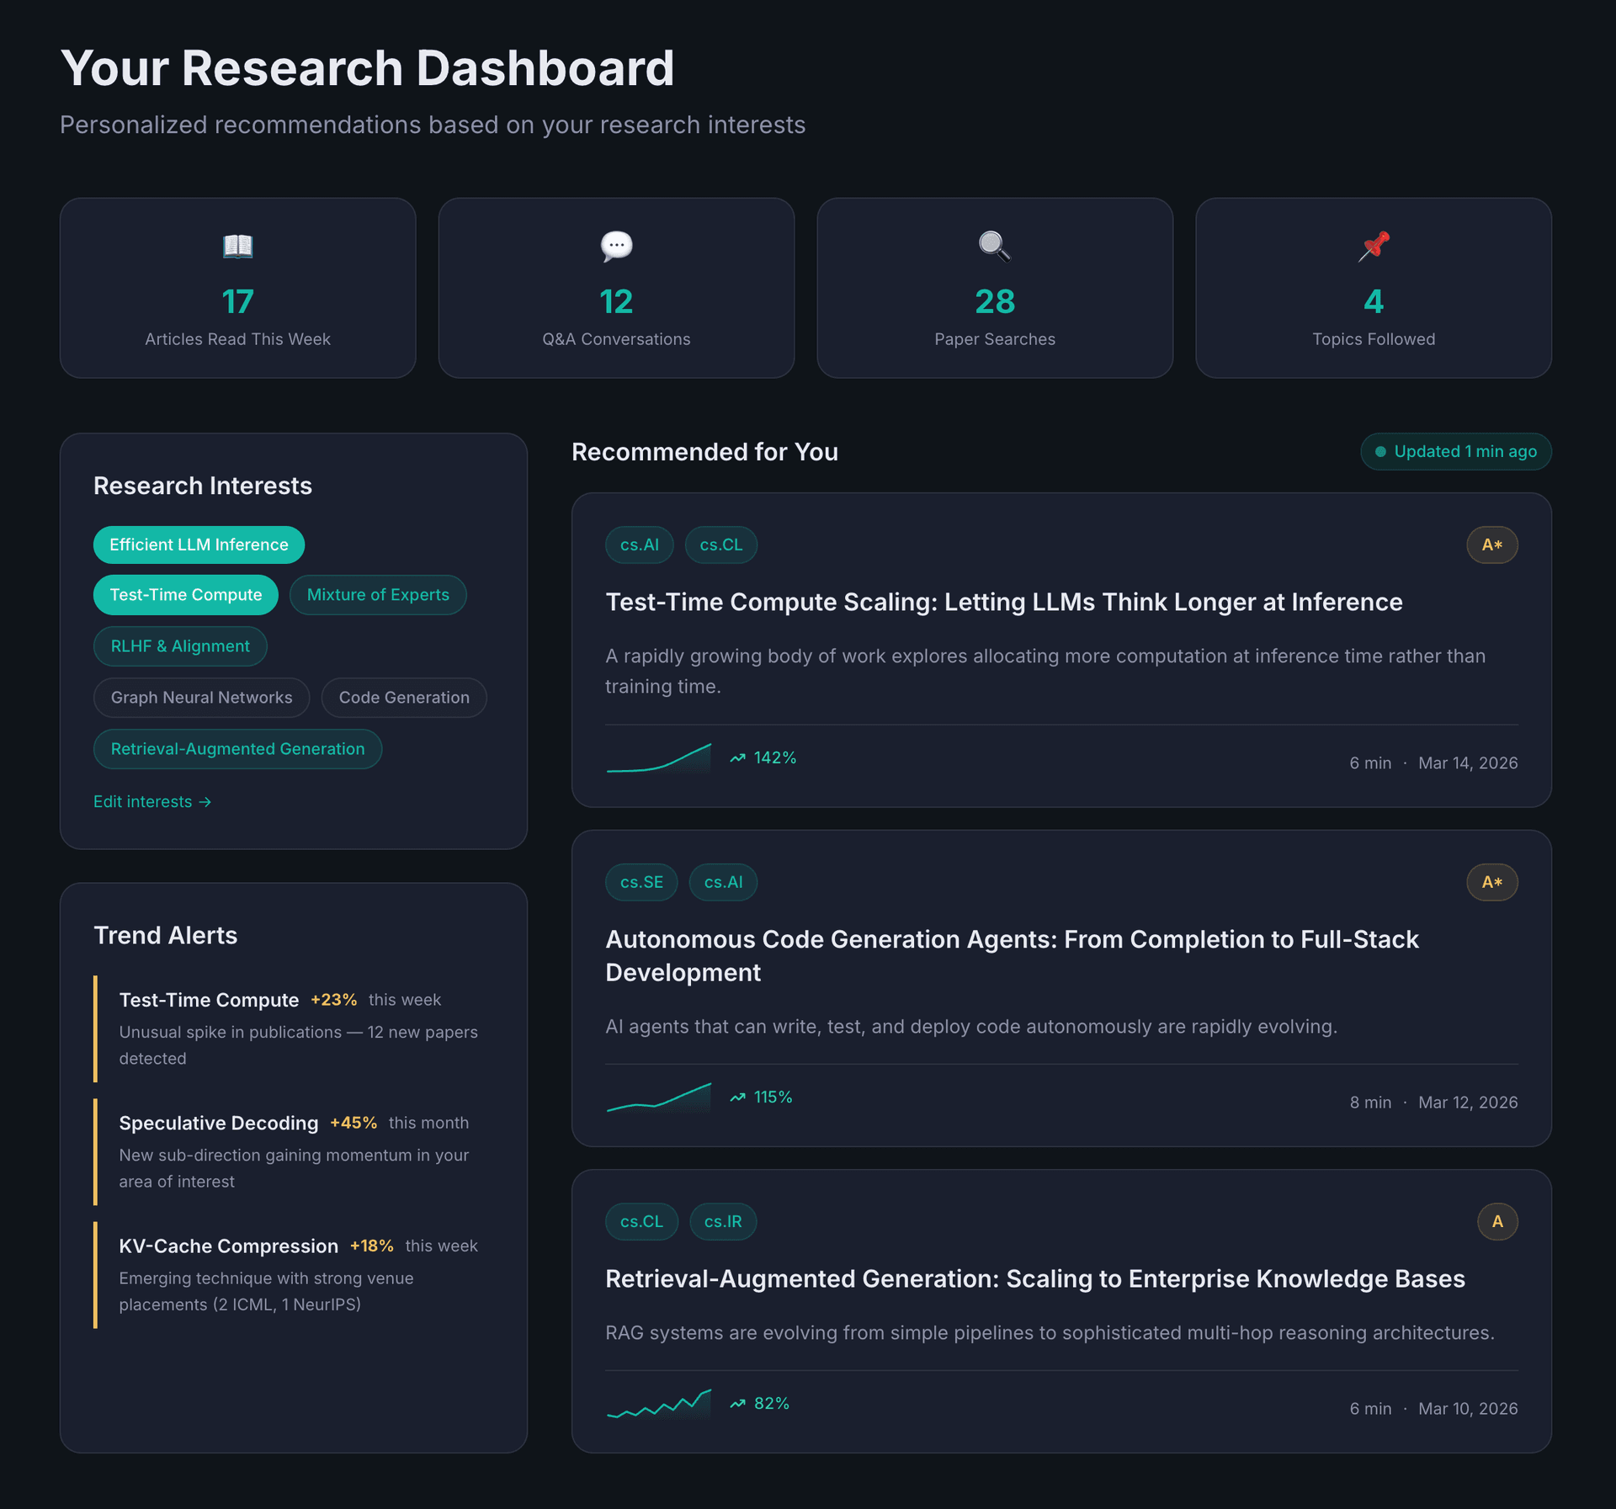Image resolution: width=1616 pixels, height=1509 pixels.
Task: Click the Updated 1 min ago status pill
Action: [1455, 451]
